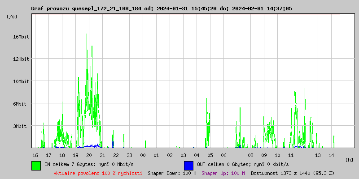Click the 'Shaper Down: 100 M' label

click(x=172, y=173)
